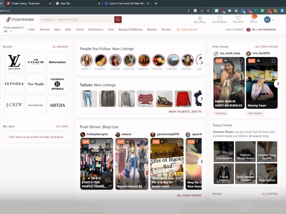
Task: Show more followed people listings
Action: click(202, 63)
